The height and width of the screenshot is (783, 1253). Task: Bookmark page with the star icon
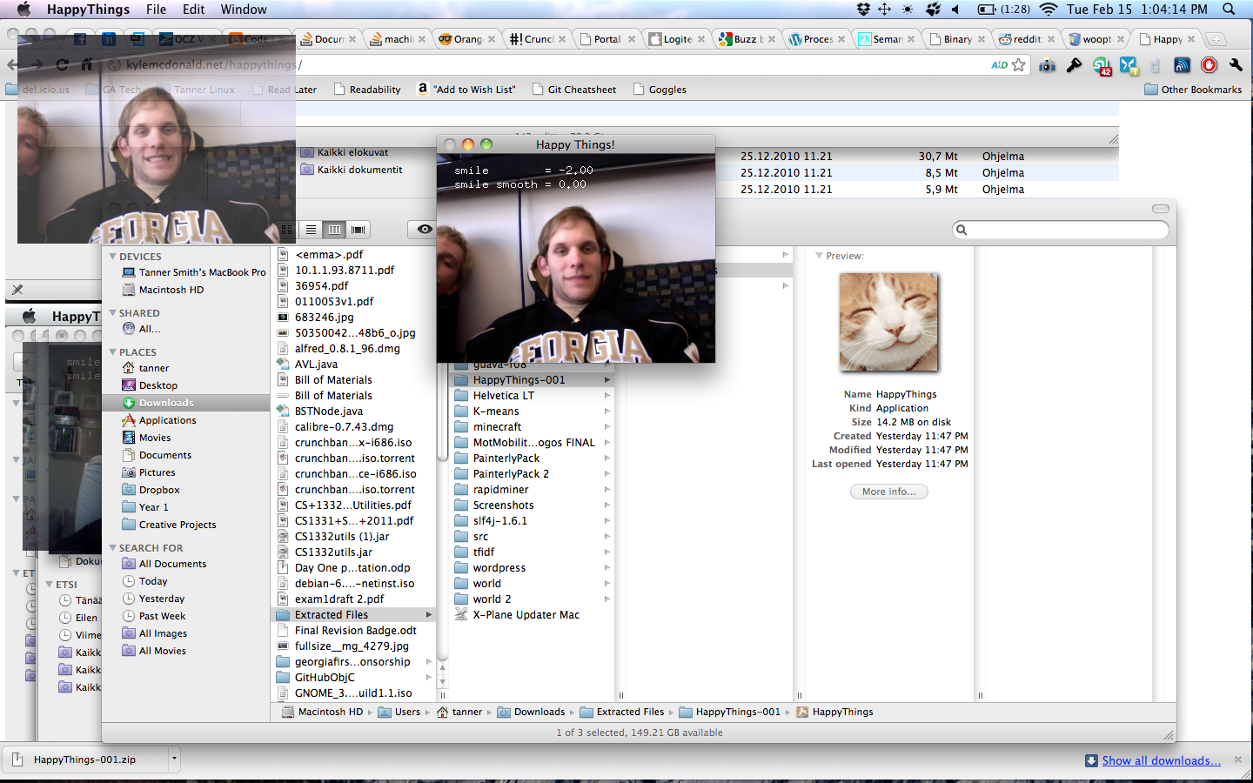pos(1019,65)
